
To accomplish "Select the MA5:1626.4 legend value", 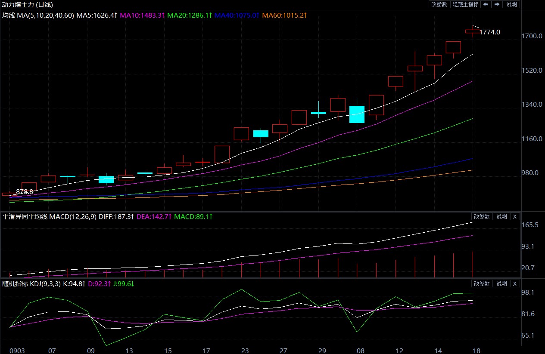I will pyautogui.click(x=97, y=15).
